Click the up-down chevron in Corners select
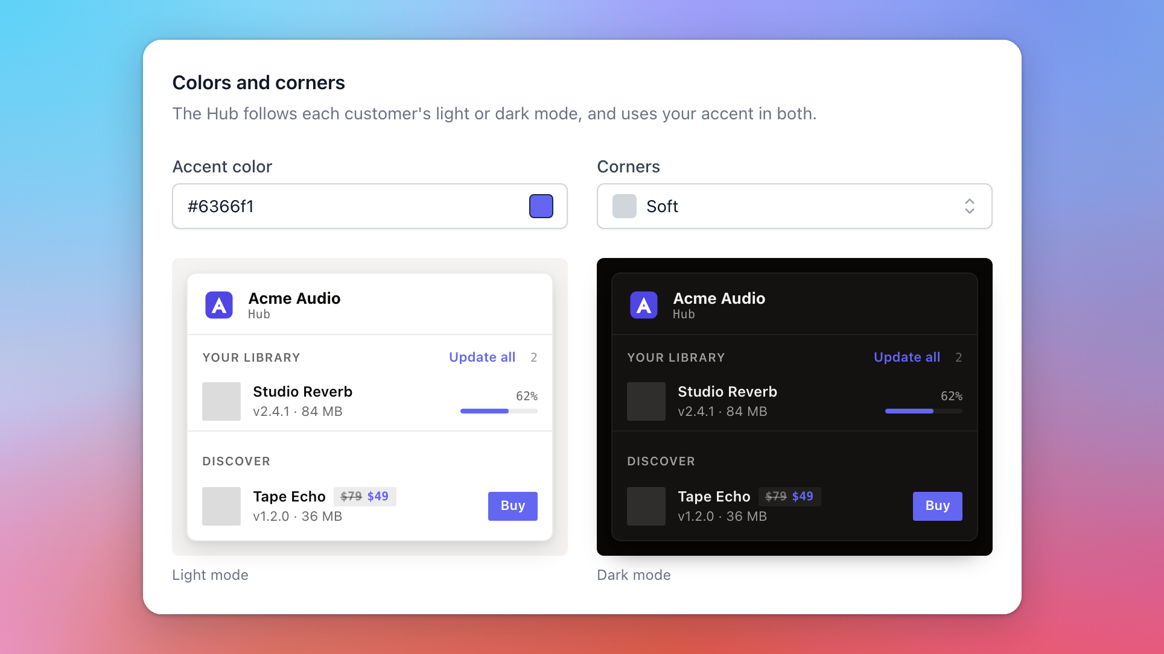1164x654 pixels. click(x=969, y=206)
